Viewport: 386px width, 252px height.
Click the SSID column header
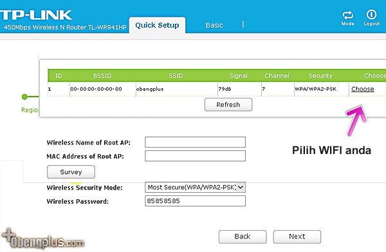(176, 75)
